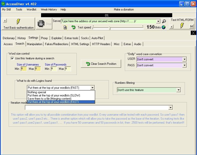
Task: Click the magnifying glass next to Server field
Action: coord(164,21)
